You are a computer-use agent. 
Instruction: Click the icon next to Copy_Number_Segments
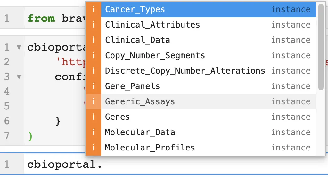coord(94,55)
